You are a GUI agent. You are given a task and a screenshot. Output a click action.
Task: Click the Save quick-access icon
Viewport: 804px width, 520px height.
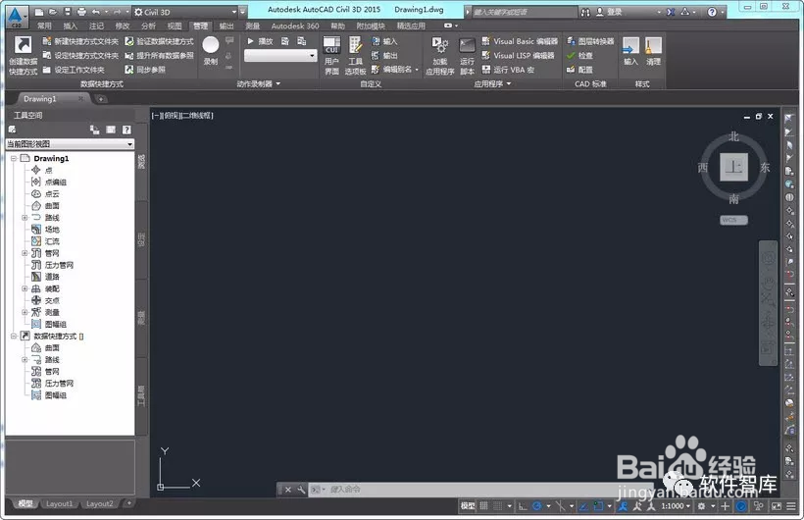coord(68,12)
